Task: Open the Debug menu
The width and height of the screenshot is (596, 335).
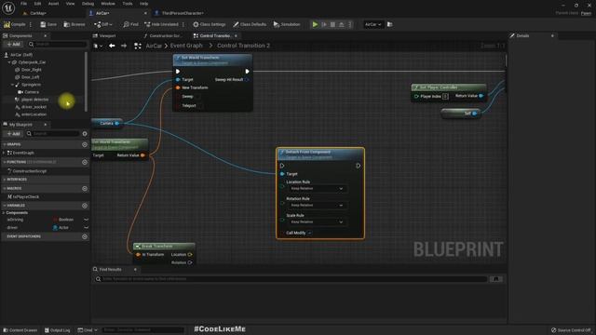Action: (88, 4)
